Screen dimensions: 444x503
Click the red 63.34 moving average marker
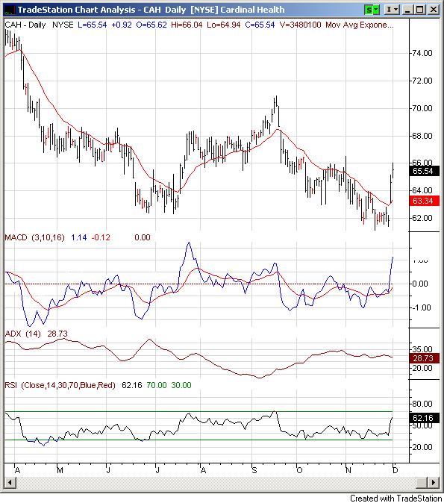point(424,201)
